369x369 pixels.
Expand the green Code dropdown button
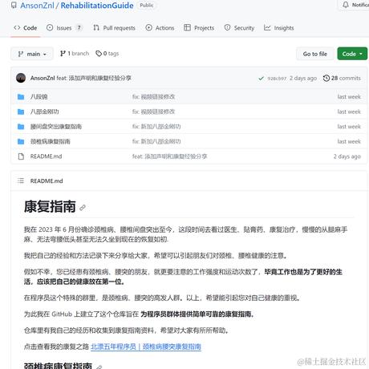click(352, 54)
